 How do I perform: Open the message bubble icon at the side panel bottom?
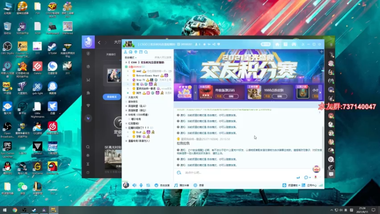[331, 174]
